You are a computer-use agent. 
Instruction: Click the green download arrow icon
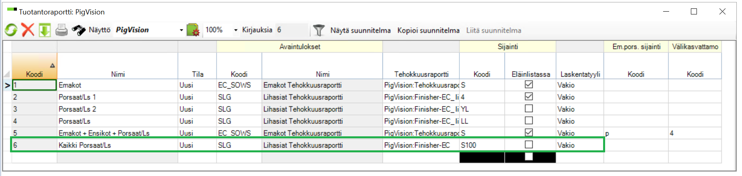coord(45,30)
